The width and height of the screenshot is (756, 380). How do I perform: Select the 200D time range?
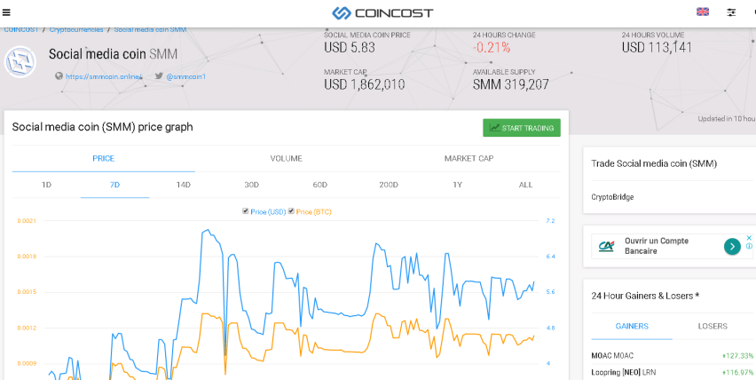point(389,185)
